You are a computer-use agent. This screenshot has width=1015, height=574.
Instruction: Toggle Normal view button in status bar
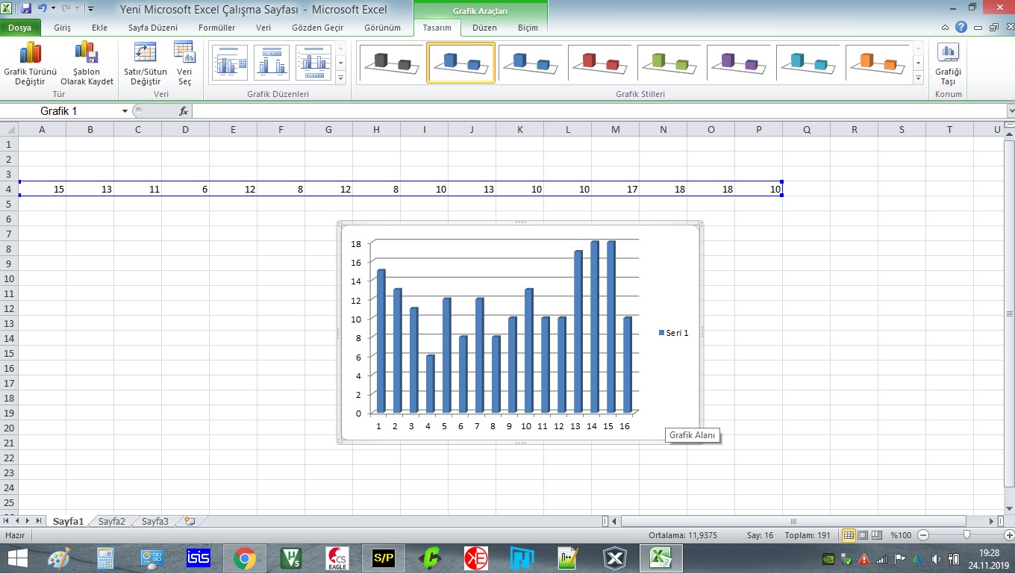[849, 535]
